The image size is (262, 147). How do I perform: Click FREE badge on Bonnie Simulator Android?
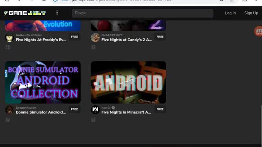(x=75, y=109)
